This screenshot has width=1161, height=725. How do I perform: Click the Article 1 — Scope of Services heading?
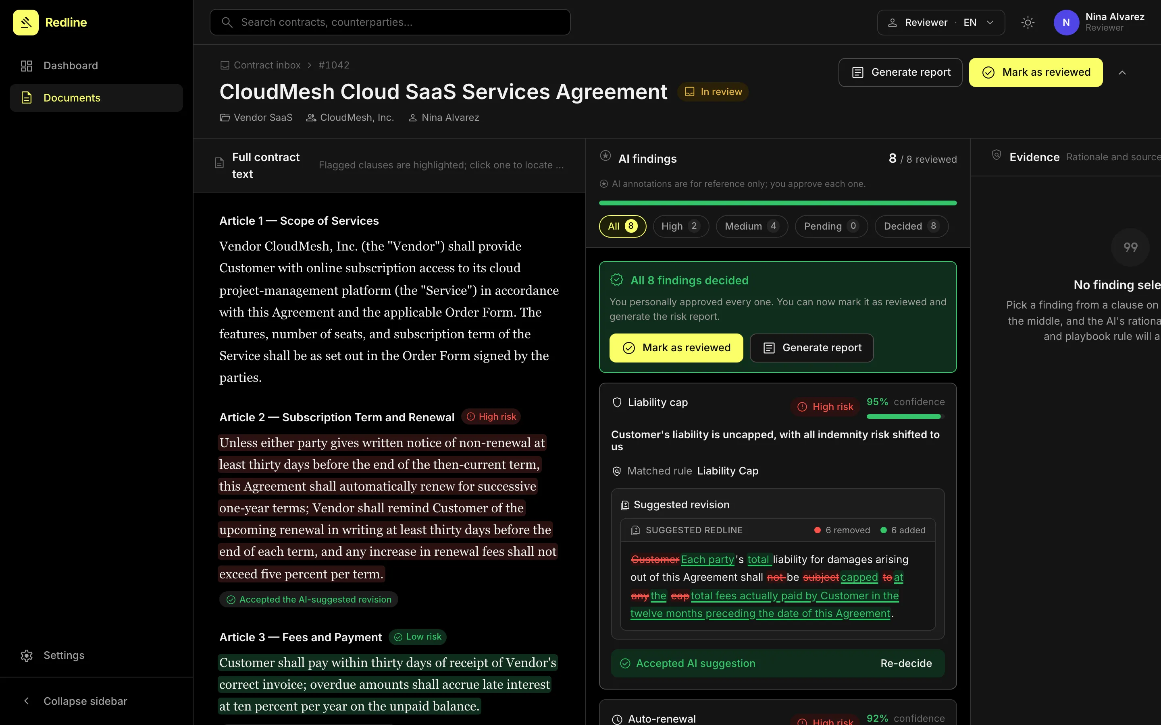coord(299,221)
